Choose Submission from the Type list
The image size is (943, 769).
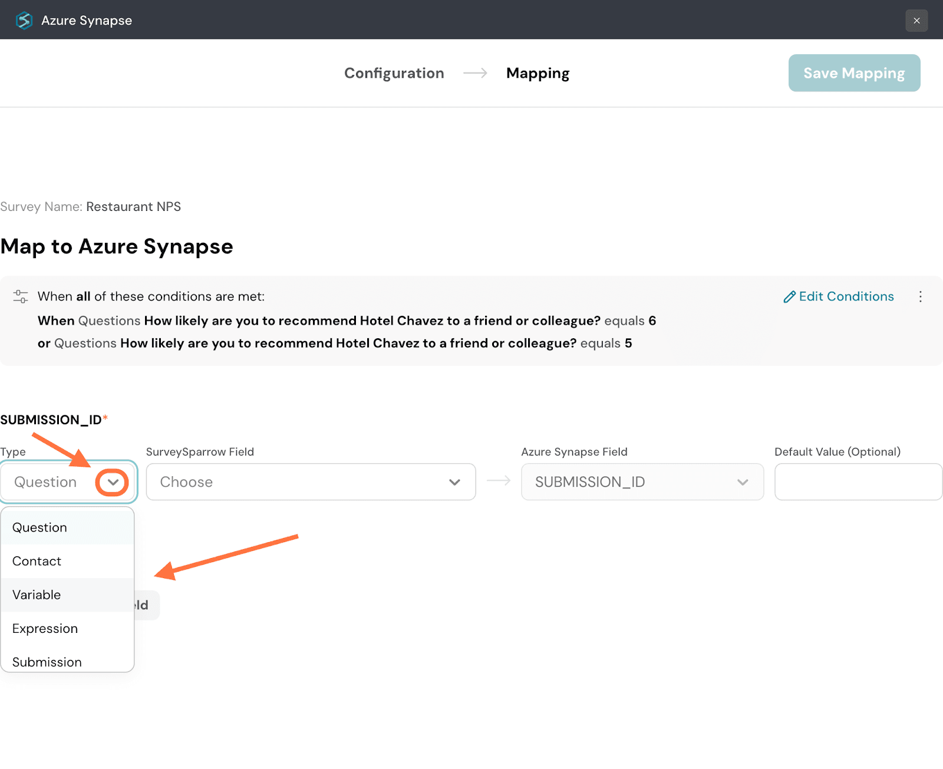[47, 661]
